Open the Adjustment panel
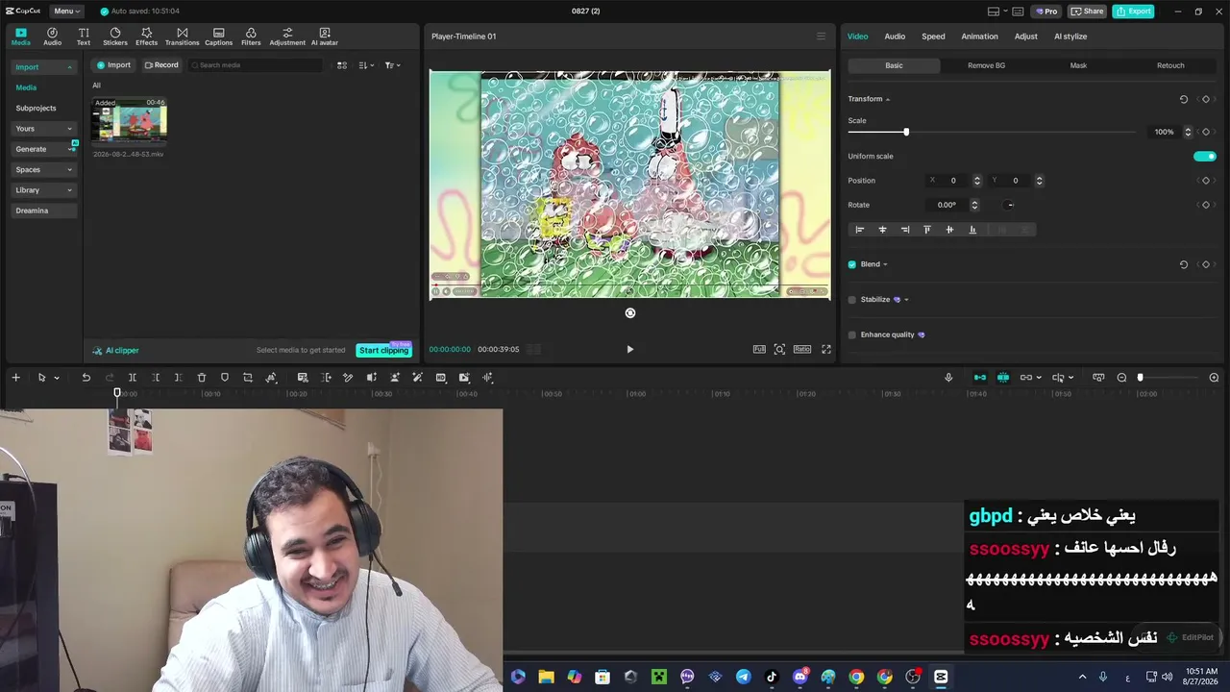Viewport: 1230px width, 692px height. point(287,37)
